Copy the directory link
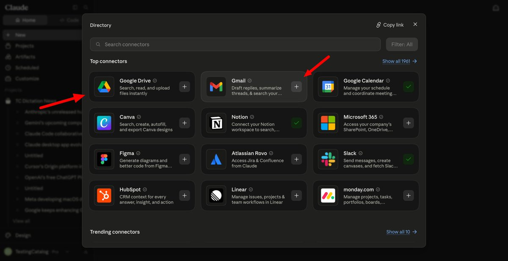Image resolution: width=508 pixels, height=261 pixels. pyautogui.click(x=390, y=25)
